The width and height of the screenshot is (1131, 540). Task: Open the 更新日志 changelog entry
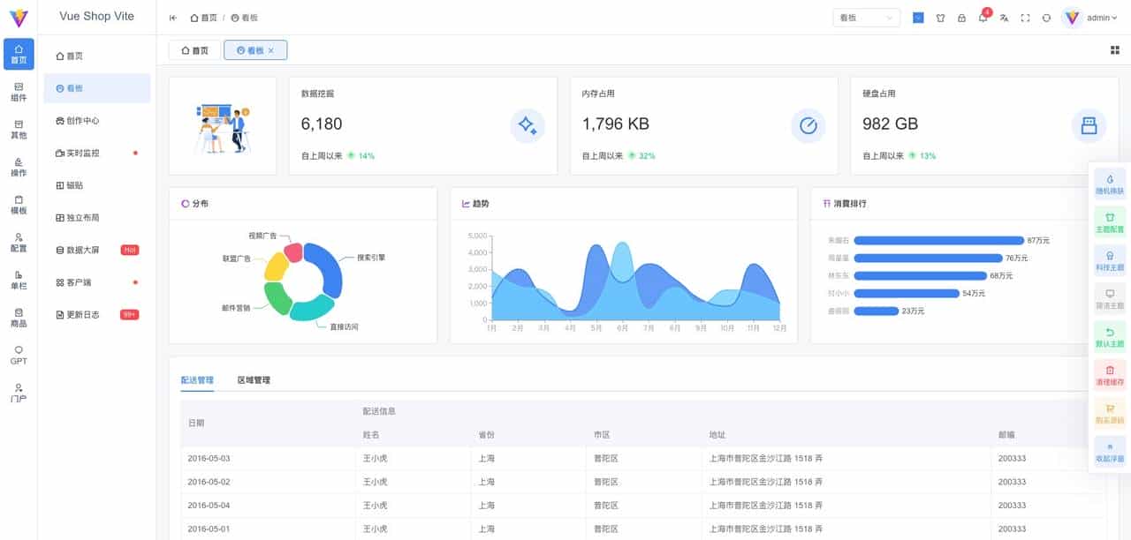pyautogui.click(x=88, y=314)
